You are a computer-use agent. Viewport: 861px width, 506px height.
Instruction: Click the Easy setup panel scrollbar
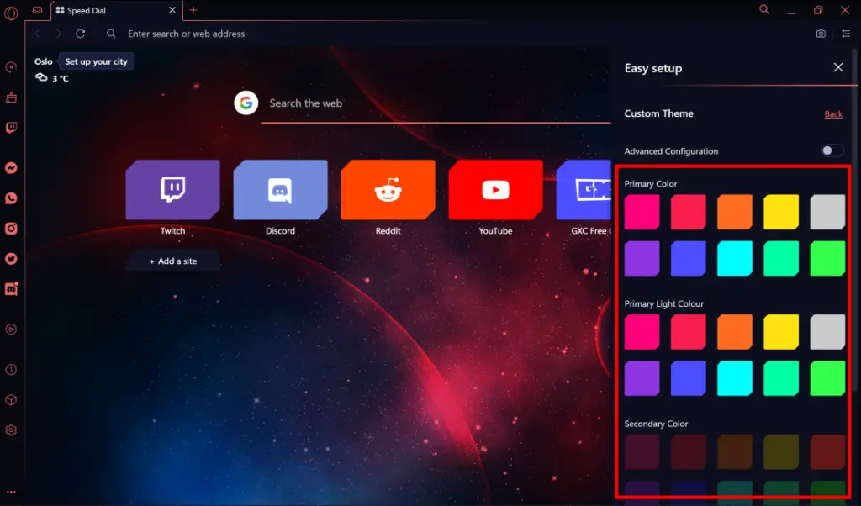click(x=855, y=219)
